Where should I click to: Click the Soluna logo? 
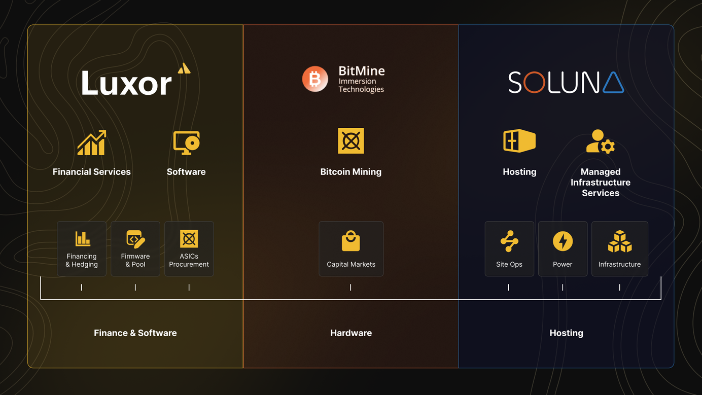tap(566, 83)
